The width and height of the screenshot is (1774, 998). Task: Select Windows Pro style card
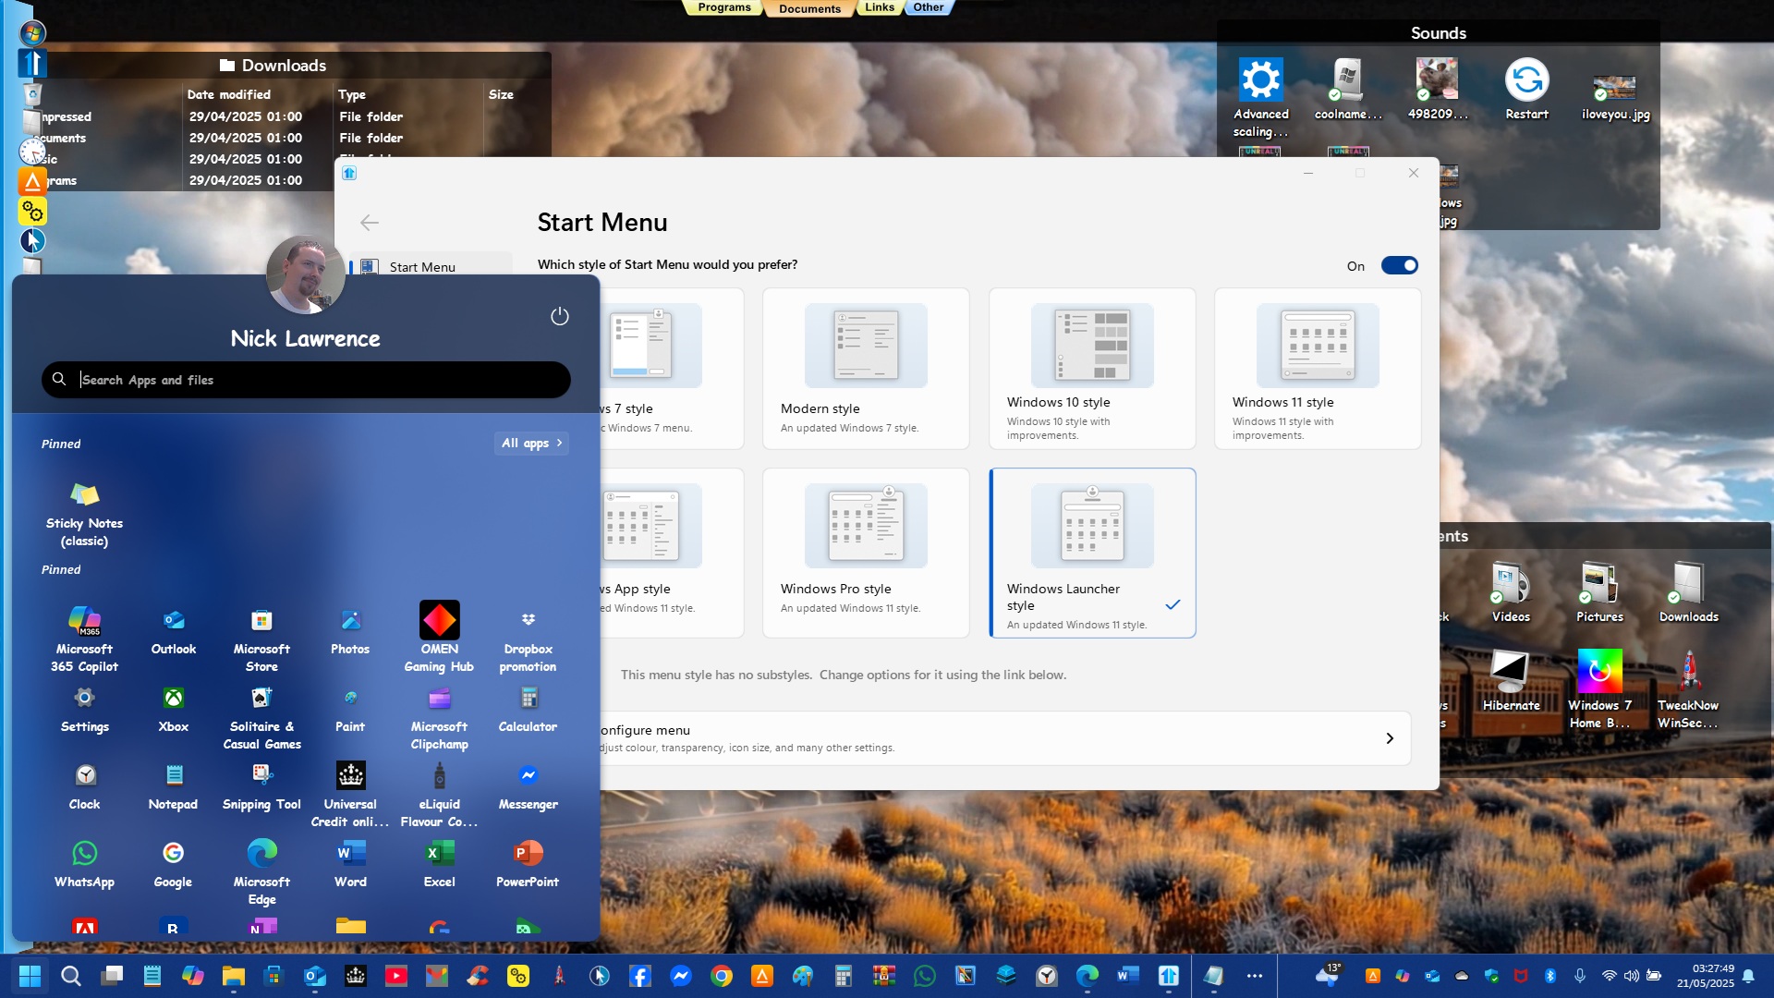[866, 553]
